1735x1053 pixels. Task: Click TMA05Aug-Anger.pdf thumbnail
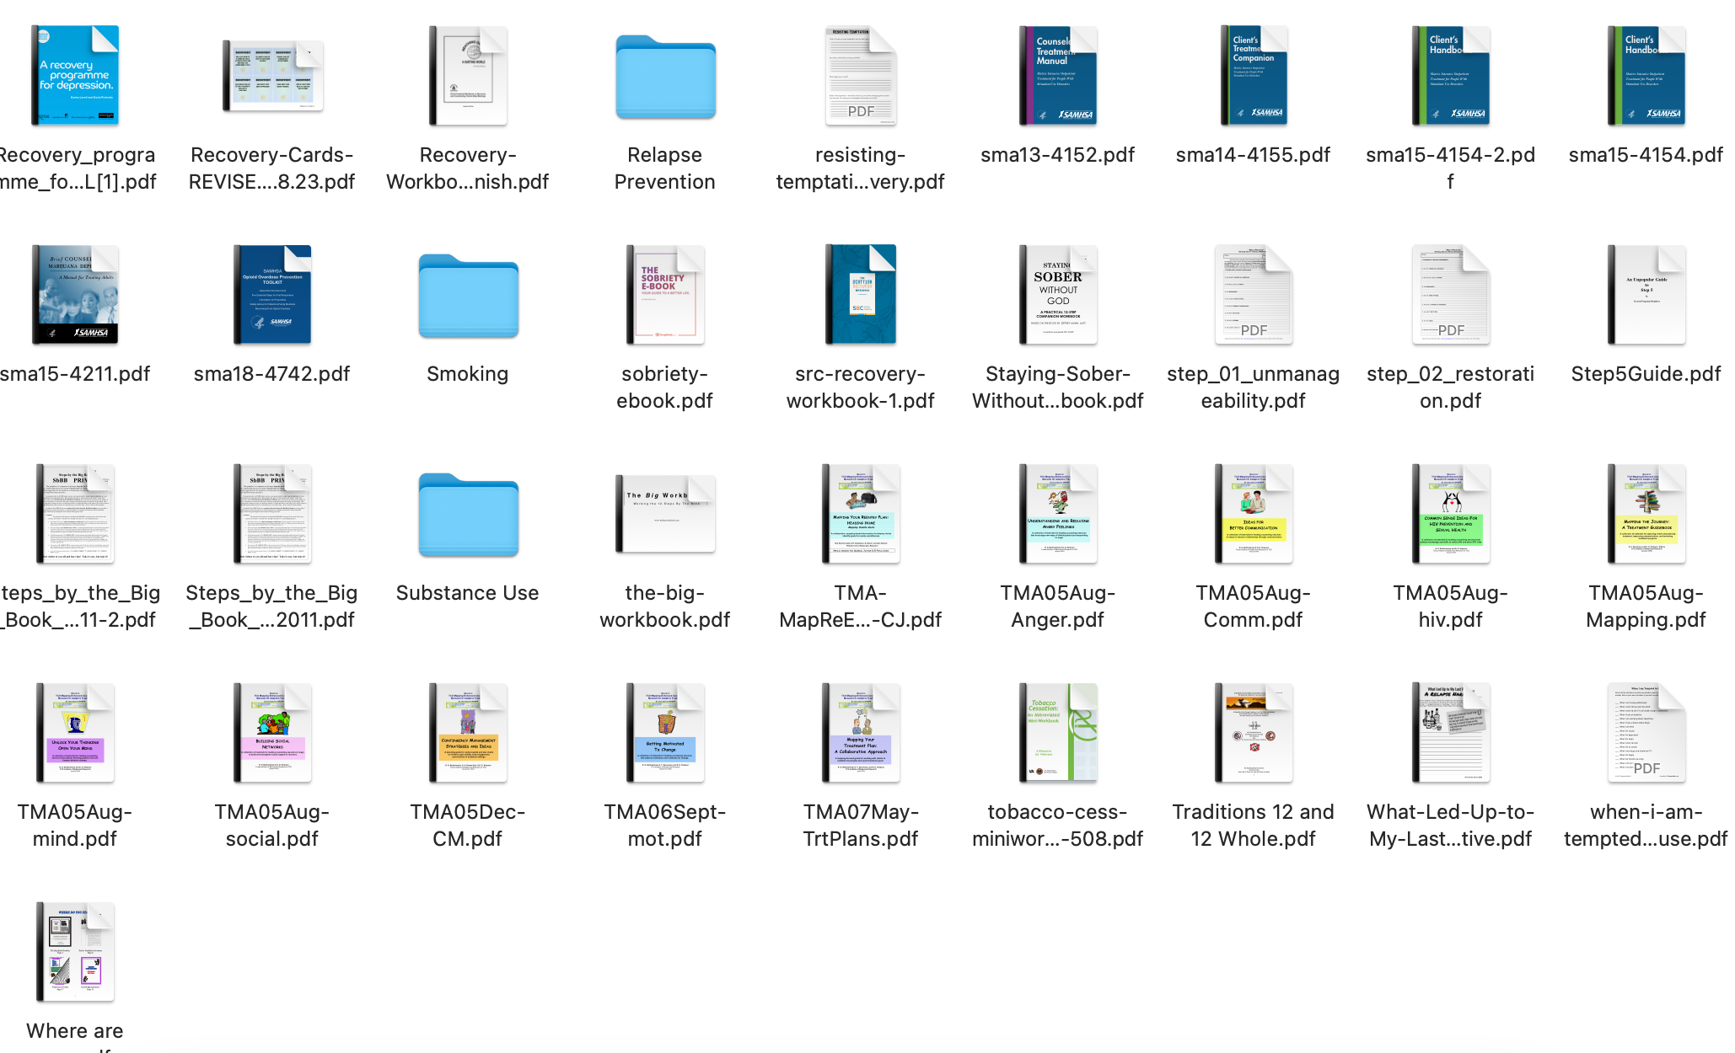(1057, 515)
